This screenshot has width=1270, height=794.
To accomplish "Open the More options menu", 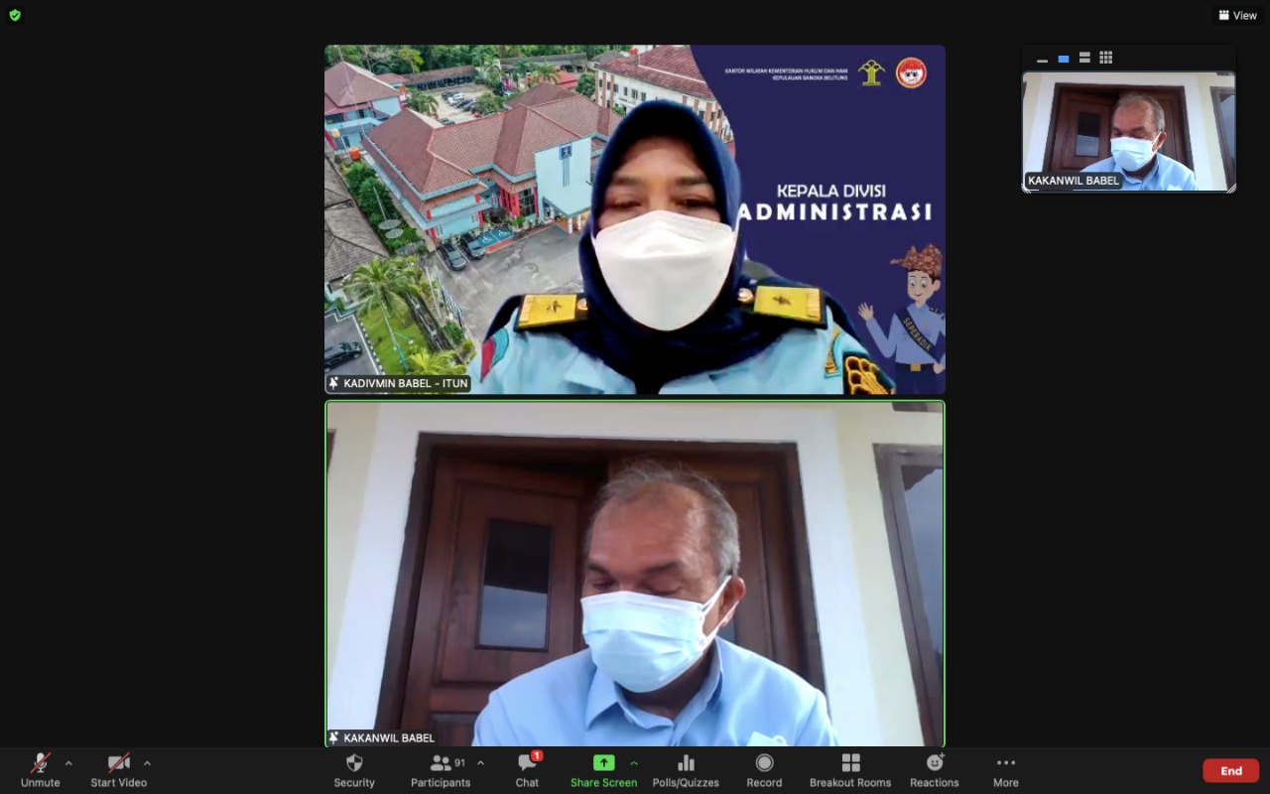I will click(x=1005, y=769).
